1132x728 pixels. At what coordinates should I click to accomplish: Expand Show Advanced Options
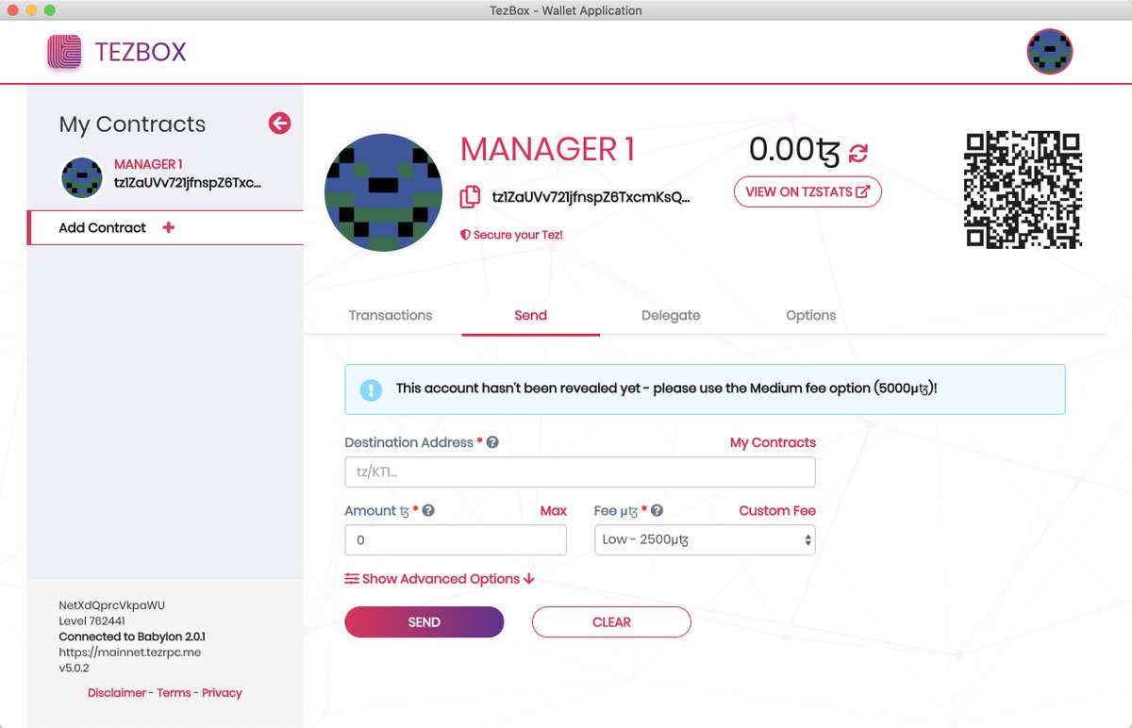tap(440, 579)
